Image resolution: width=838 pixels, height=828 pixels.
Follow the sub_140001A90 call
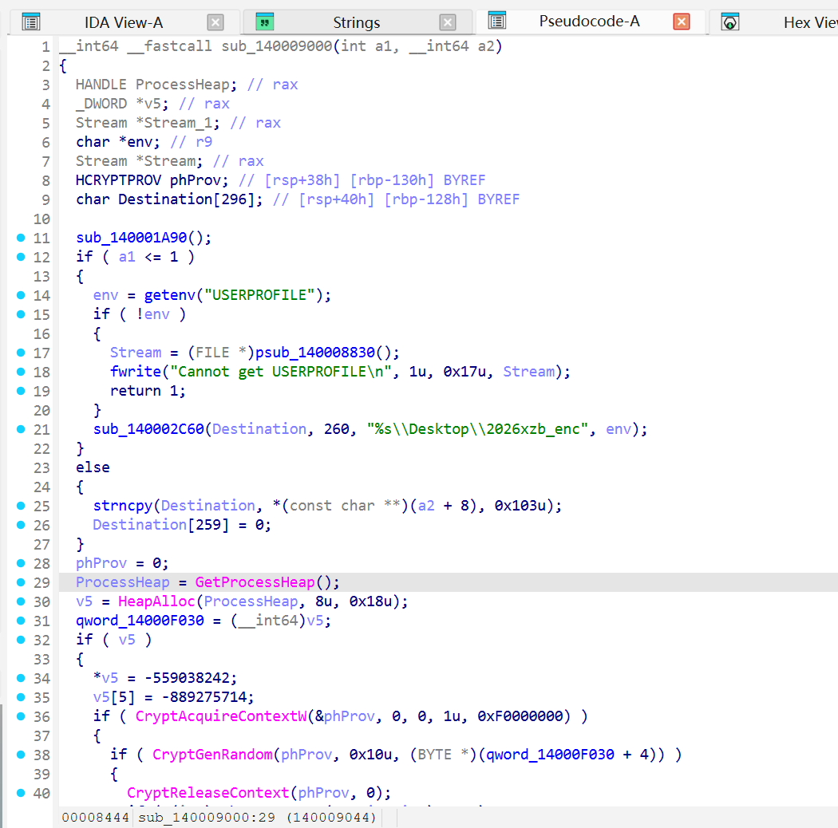click(132, 238)
